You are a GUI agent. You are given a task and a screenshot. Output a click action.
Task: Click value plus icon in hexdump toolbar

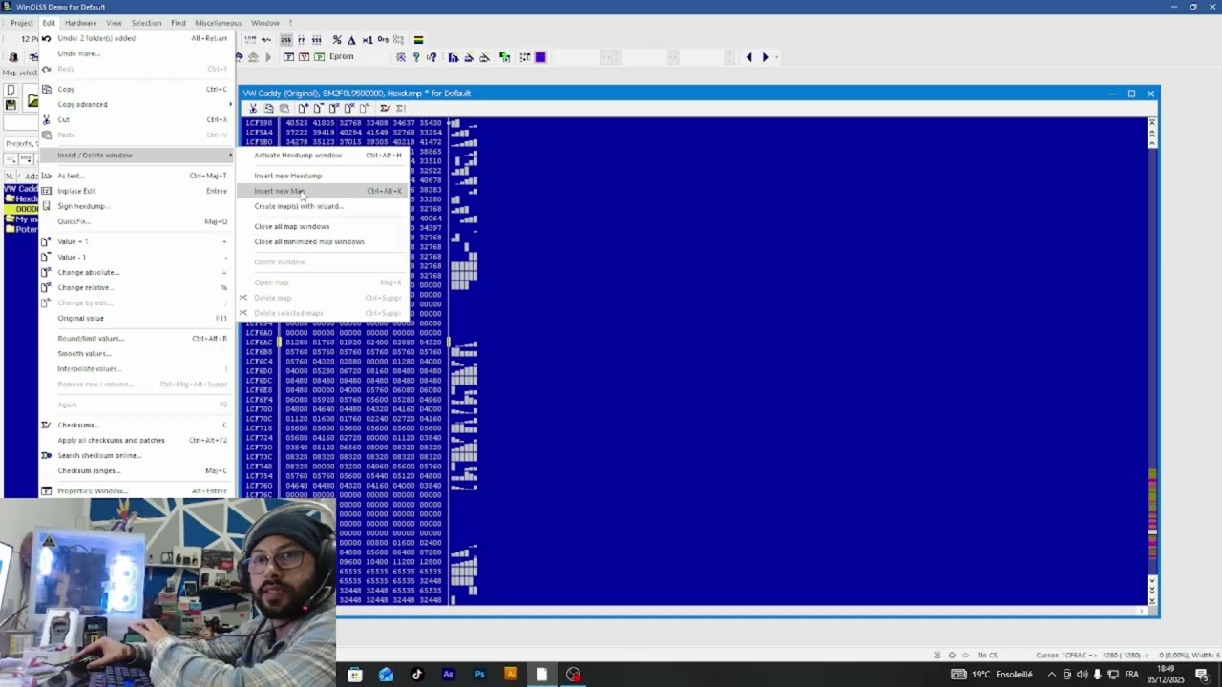click(303, 108)
